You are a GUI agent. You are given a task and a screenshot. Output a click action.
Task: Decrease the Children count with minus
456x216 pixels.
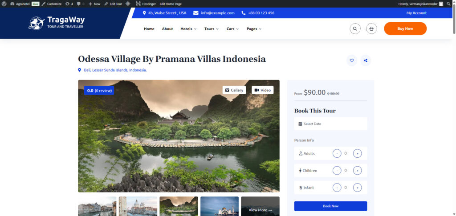[x=337, y=170]
